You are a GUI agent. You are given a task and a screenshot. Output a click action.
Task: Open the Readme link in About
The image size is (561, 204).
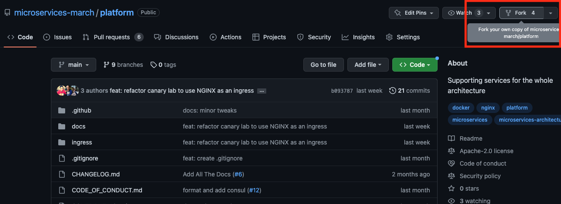[x=470, y=138]
